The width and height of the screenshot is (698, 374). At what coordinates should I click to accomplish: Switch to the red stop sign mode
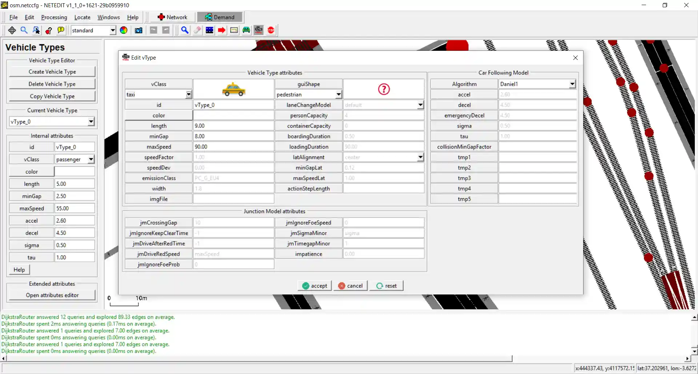tap(271, 31)
